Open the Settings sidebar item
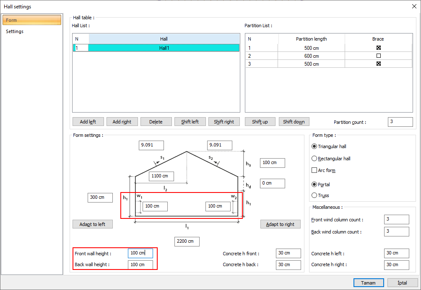 tap(15, 31)
